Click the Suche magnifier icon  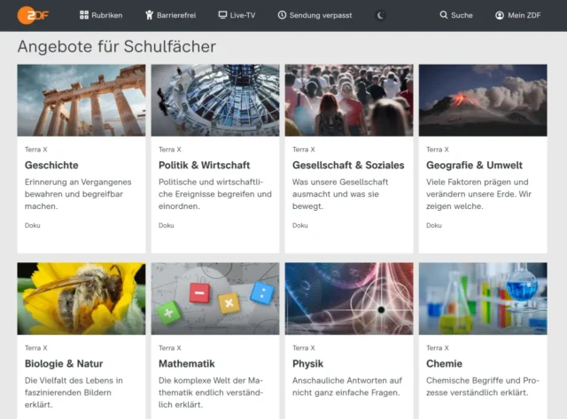(x=444, y=15)
